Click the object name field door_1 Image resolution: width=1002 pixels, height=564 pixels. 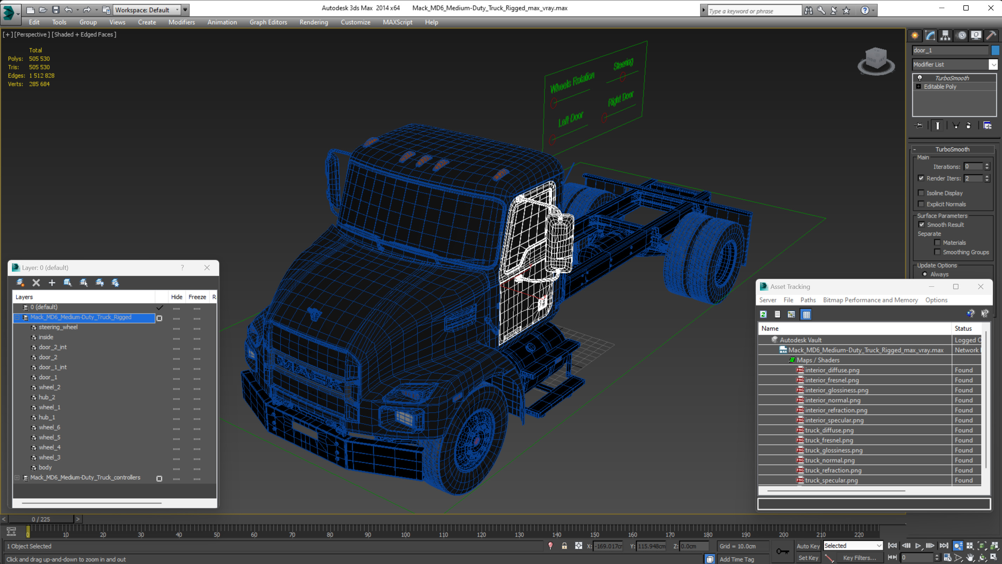coord(950,50)
